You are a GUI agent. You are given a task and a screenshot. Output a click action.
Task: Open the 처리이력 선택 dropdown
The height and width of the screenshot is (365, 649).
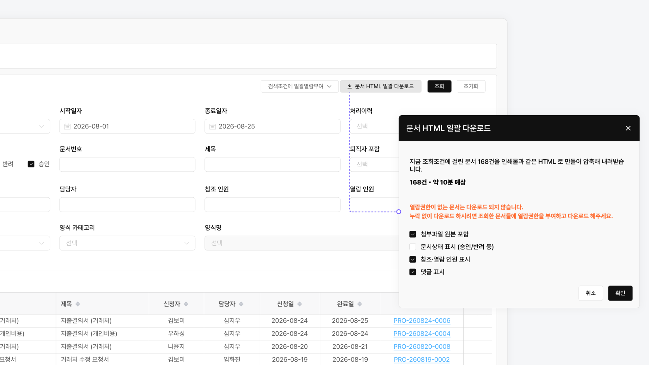pos(374,126)
